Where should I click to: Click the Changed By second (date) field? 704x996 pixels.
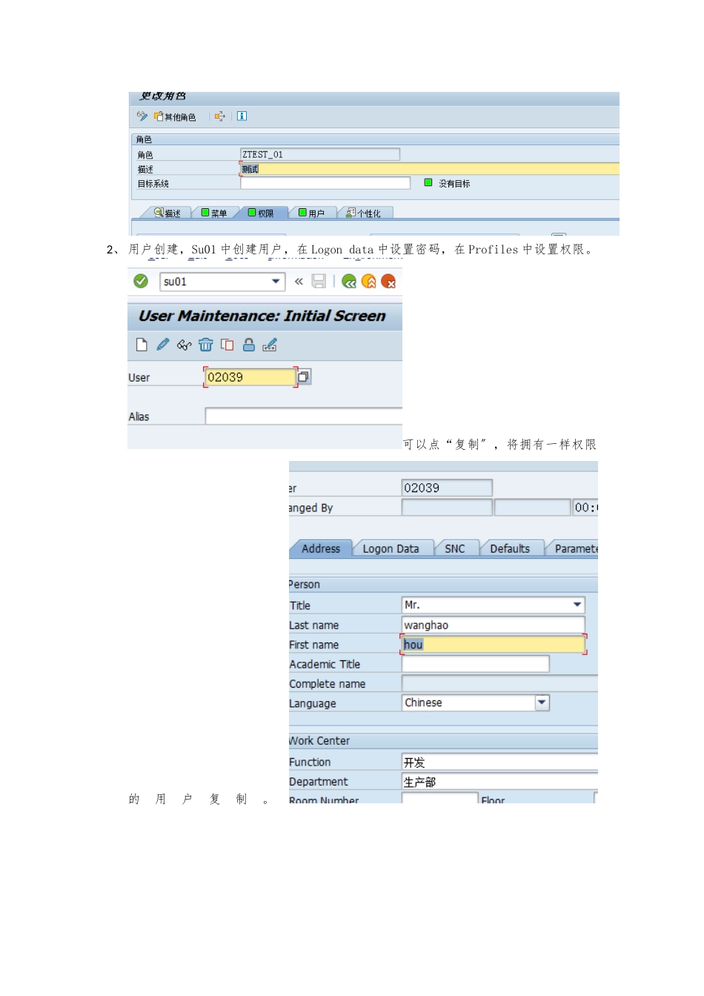[x=532, y=508]
